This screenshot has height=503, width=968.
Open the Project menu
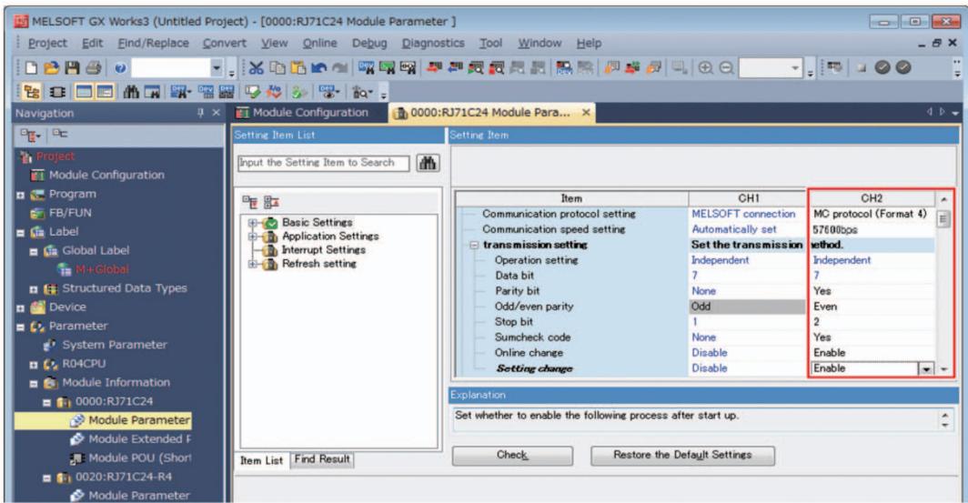(x=47, y=43)
